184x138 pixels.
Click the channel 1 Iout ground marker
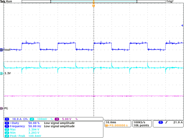(2, 50)
